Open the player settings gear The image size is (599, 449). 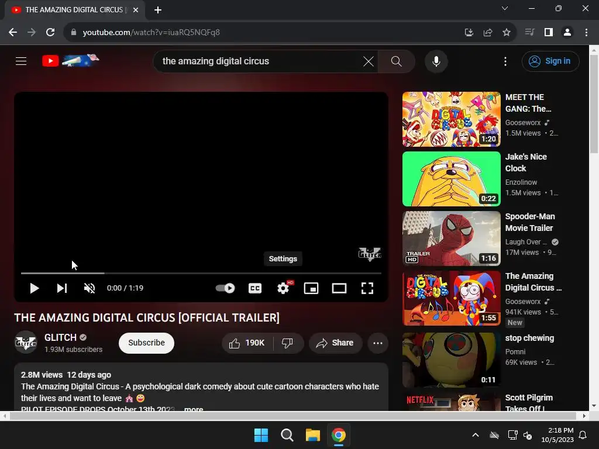coord(283,288)
